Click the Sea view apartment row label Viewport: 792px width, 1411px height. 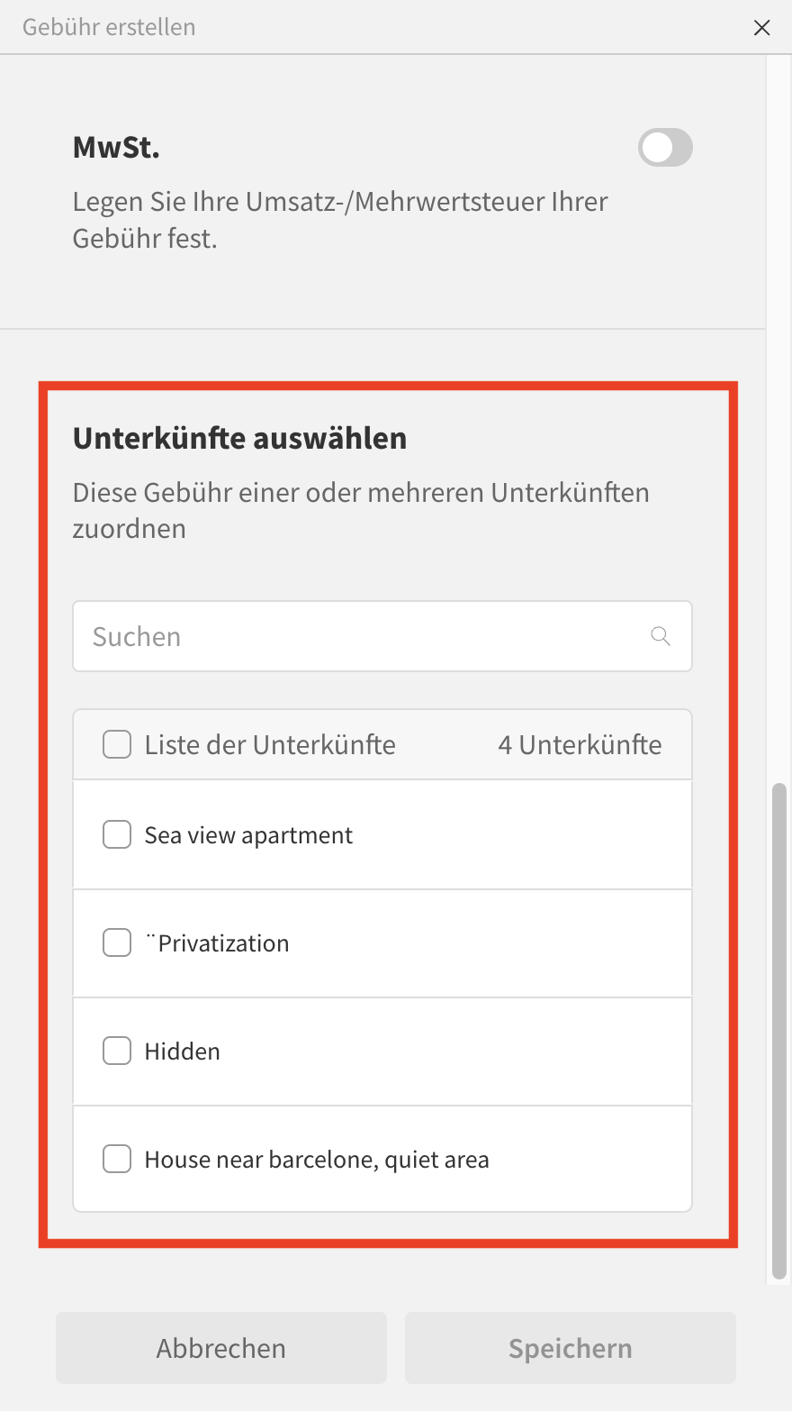tap(248, 835)
